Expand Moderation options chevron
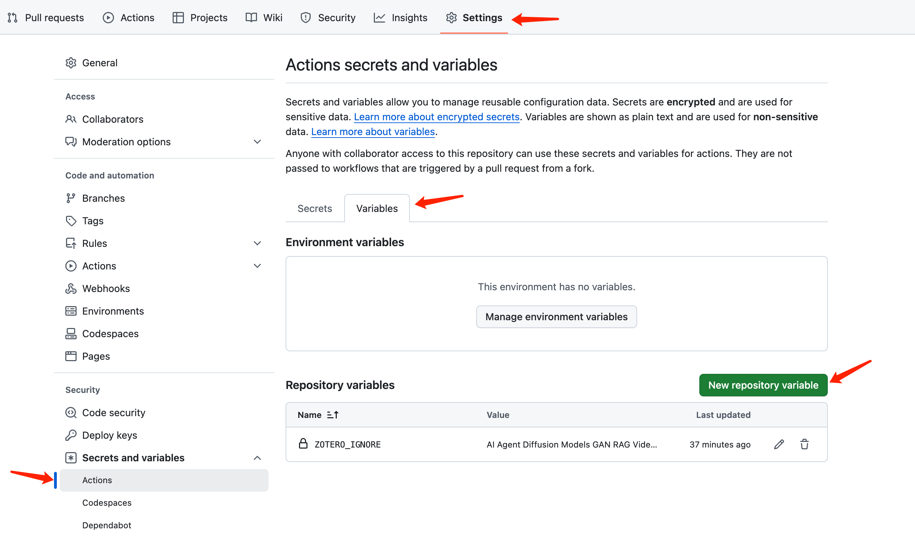This screenshot has width=915, height=541. click(x=257, y=141)
